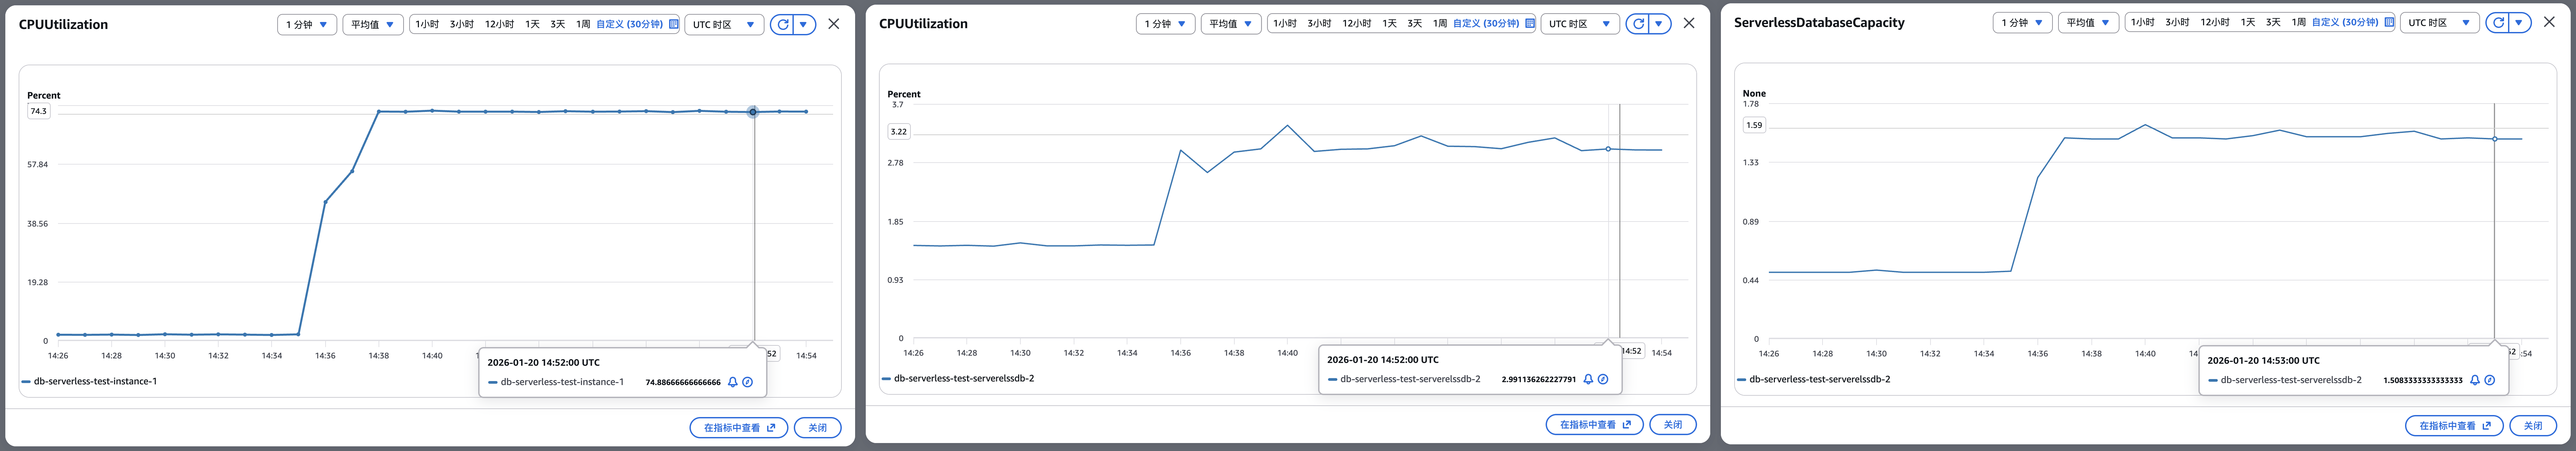
Task: Click circular icon beside 2.9911 tooltip value
Action: click(1603, 379)
